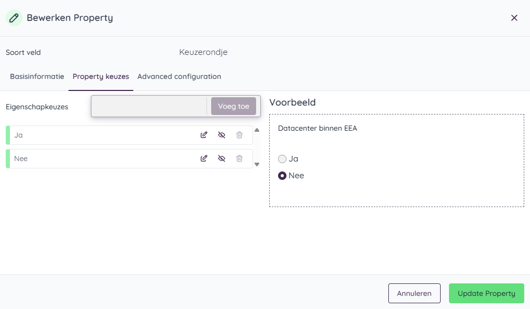Select the Property keuzes tab

[x=101, y=76]
